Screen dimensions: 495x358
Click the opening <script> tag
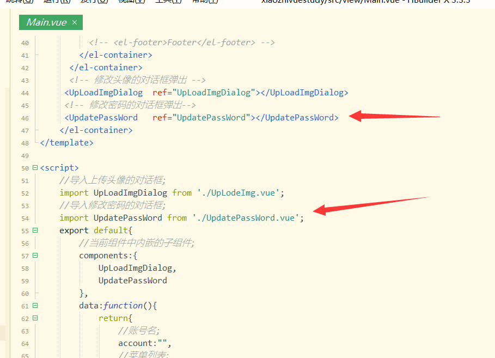pos(59,168)
